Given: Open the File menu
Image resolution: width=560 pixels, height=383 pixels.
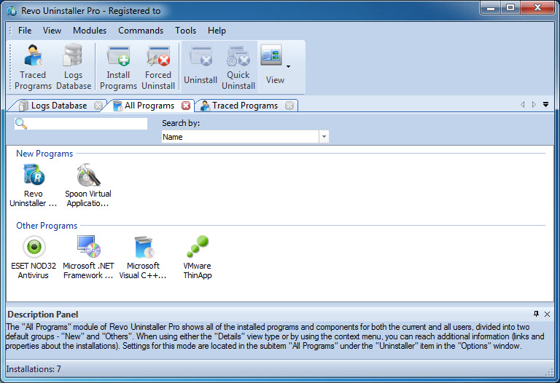Looking at the screenshot, I should pyautogui.click(x=25, y=31).
